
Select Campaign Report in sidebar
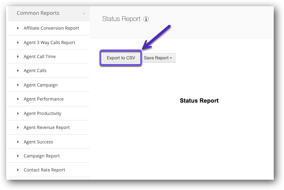[42, 156]
